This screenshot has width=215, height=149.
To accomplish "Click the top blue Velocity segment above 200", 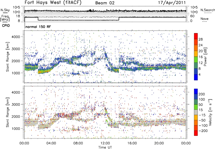I will (x=196, y=91).
